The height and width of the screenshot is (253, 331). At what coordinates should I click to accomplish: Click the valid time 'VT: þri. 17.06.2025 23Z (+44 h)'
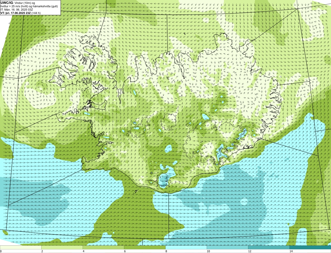21,13
